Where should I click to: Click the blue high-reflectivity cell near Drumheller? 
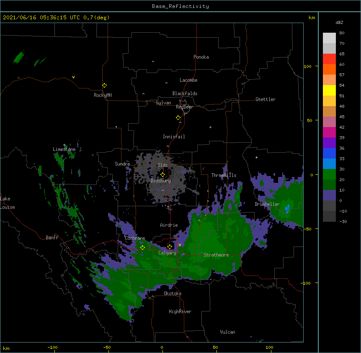(x=287, y=208)
